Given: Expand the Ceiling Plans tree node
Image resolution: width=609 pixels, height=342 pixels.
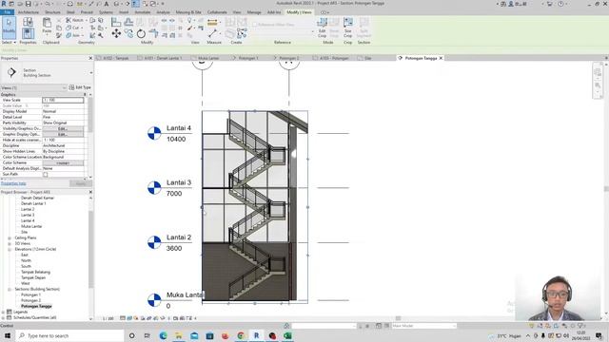Looking at the screenshot, I should 10,238.
